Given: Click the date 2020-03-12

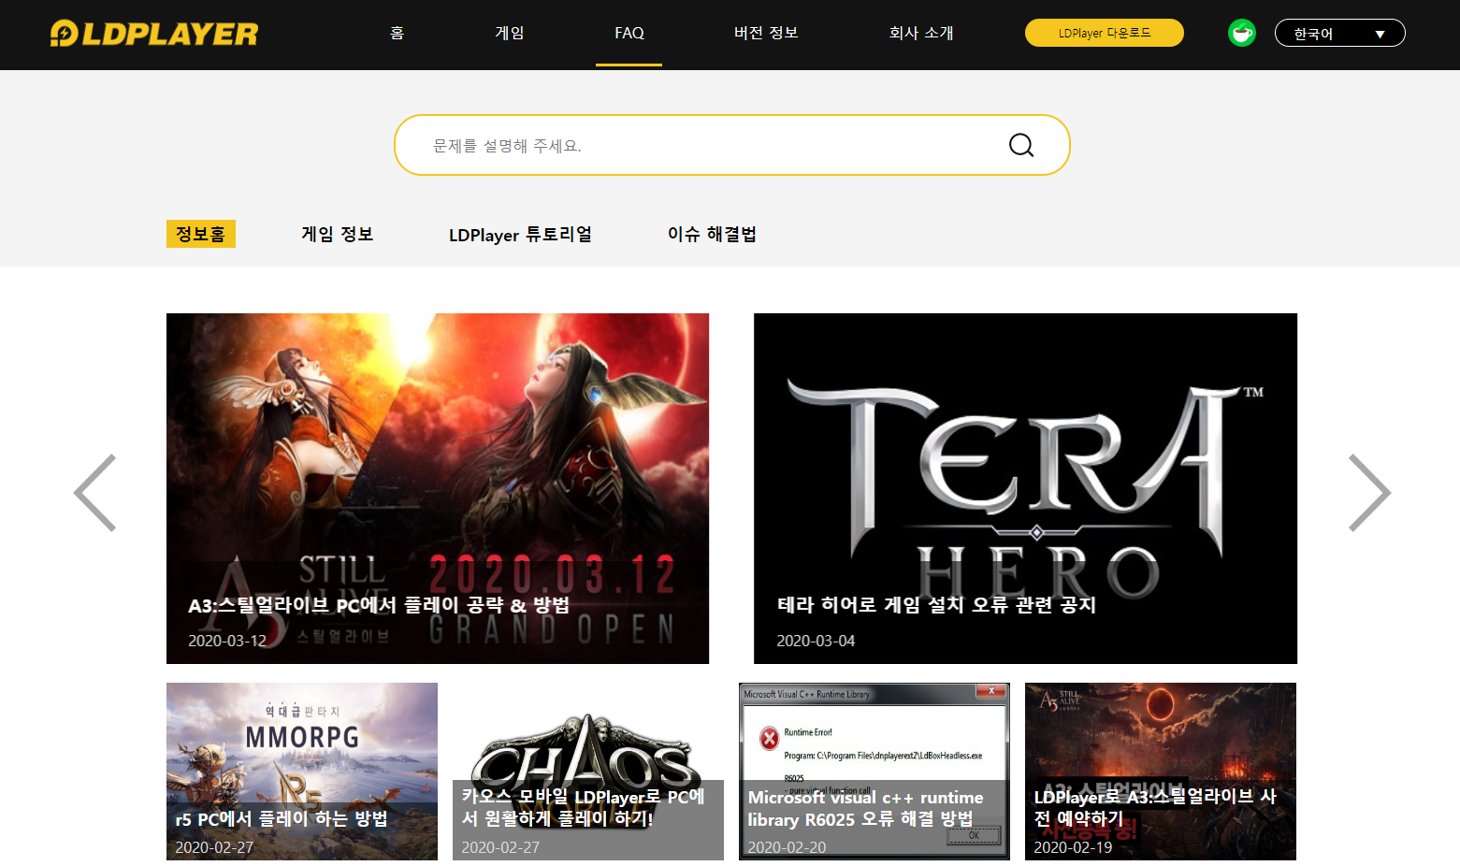Looking at the screenshot, I should (x=227, y=641).
